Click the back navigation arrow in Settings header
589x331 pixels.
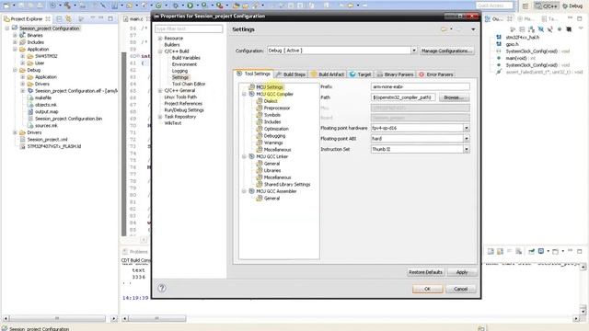pos(445,29)
